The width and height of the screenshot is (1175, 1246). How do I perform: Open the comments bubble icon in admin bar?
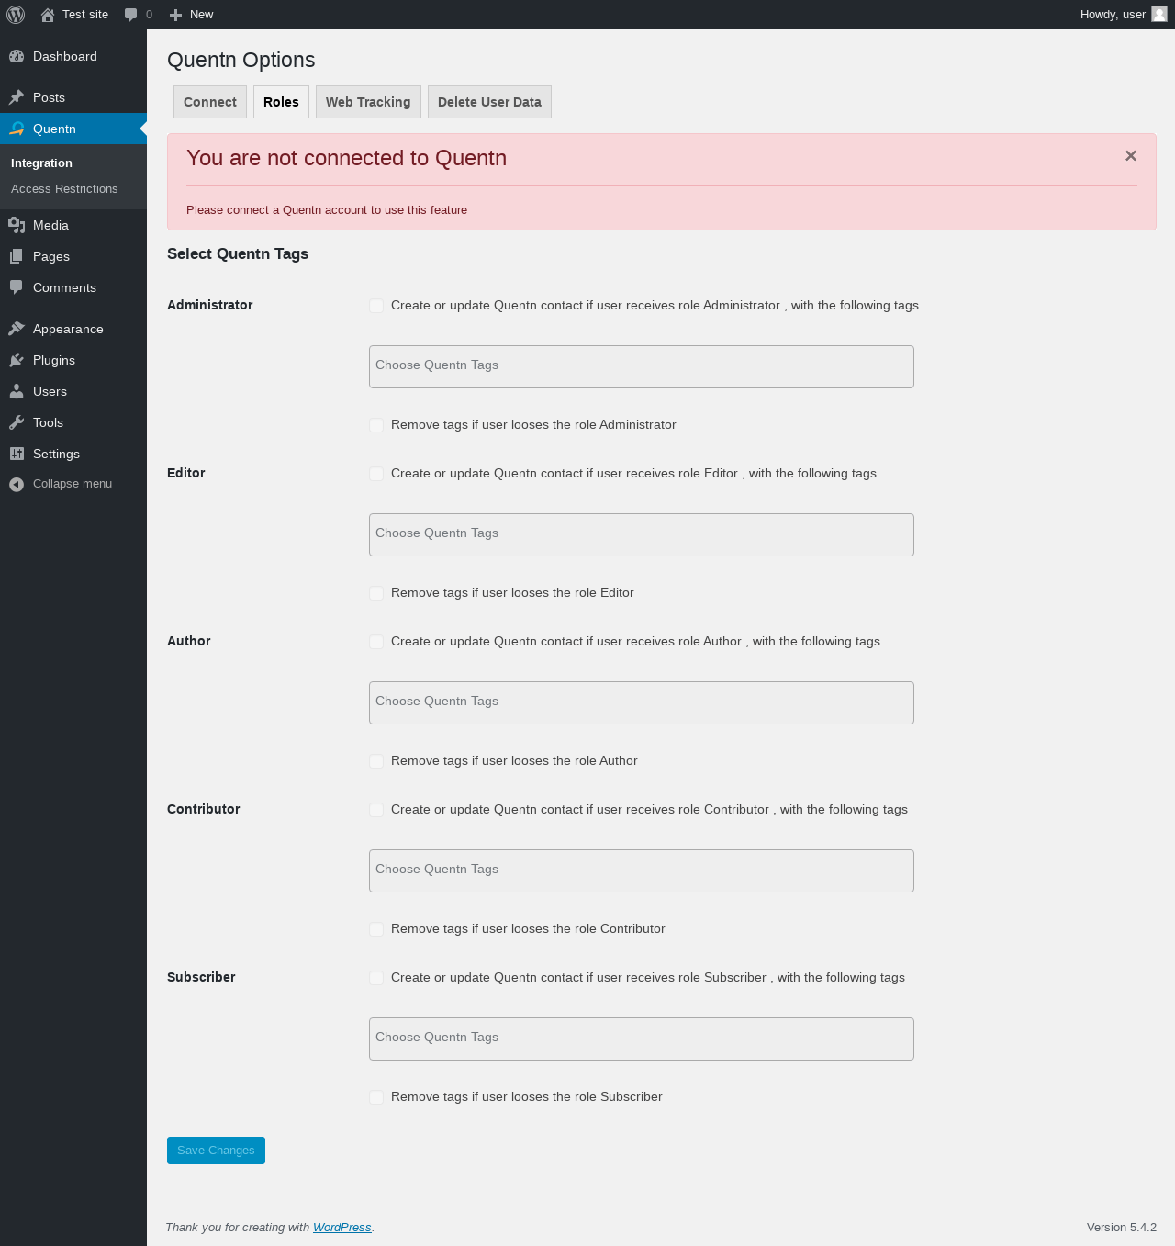coord(131,15)
